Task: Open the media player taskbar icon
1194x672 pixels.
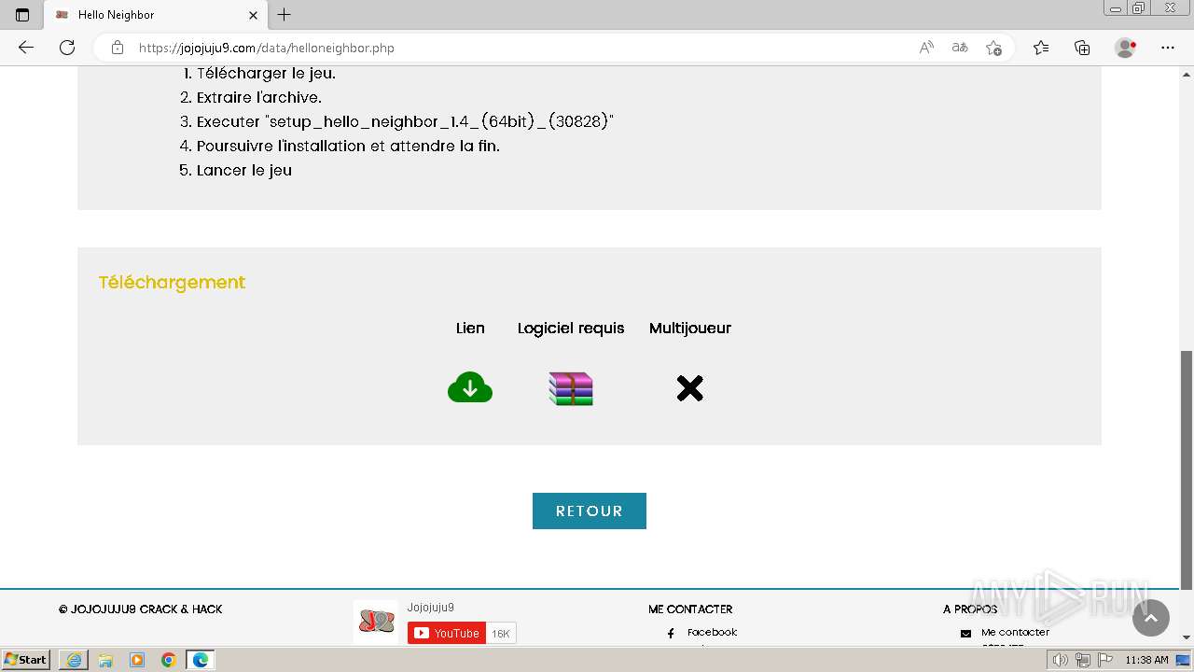Action: click(137, 660)
